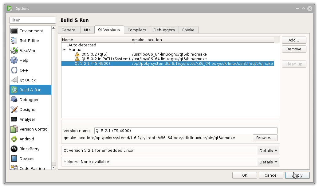
Task: Close the Options dialog window
Action: pyautogui.click(x=310, y=9)
